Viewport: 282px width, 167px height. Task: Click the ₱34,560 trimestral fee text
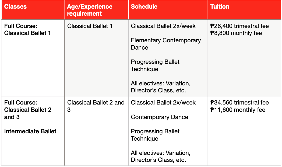tap(239, 103)
